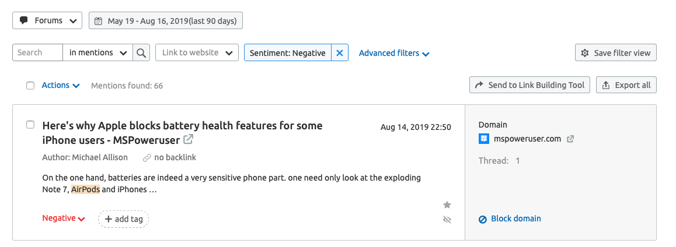The width and height of the screenshot is (676, 247).
Task: Open article in new tab via title icon
Action: pos(188,139)
